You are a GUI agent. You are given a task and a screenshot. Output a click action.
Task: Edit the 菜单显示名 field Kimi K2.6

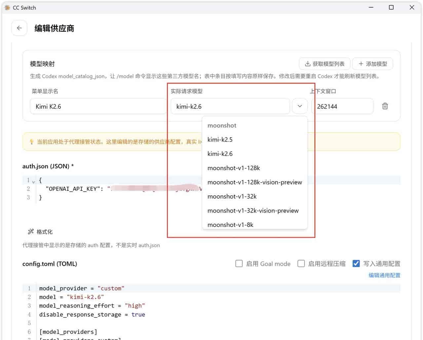click(98, 106)
